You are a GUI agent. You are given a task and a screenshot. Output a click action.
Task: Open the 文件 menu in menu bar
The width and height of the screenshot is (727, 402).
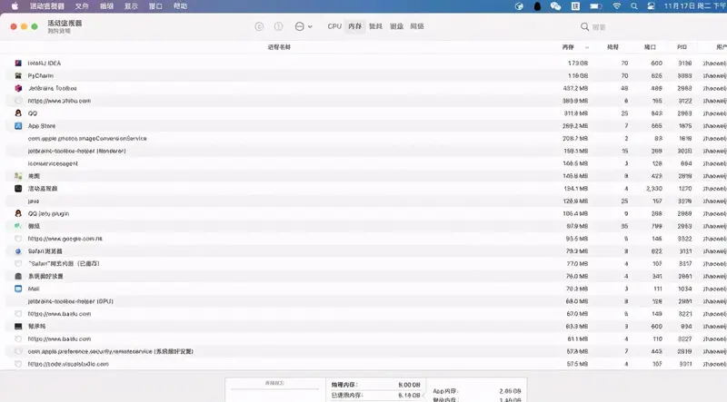pos(82,5)
